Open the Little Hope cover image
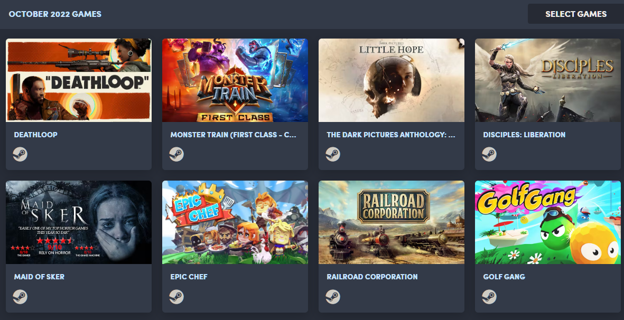This screenshot has height=320, width=624. pos(391,80)
